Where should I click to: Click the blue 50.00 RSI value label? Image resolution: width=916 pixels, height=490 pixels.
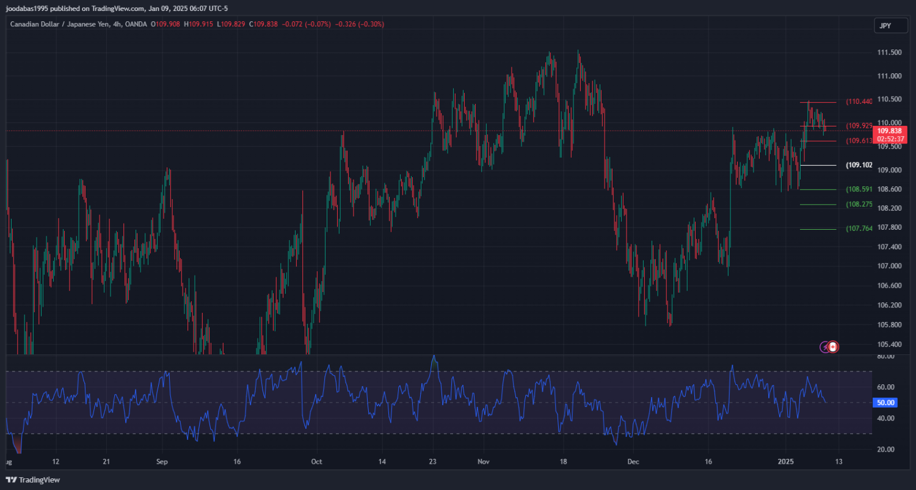pyautogui.click(x=885, y=403)
